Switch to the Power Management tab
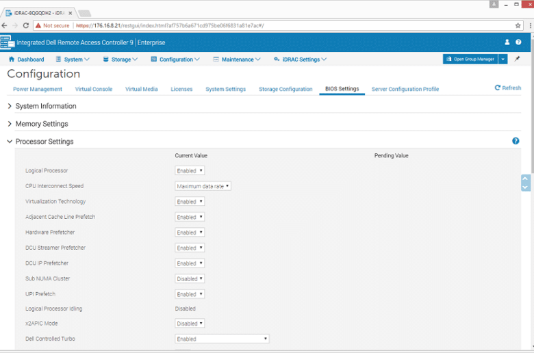Viewport: 534px width, 353px height. coord(38,89)
